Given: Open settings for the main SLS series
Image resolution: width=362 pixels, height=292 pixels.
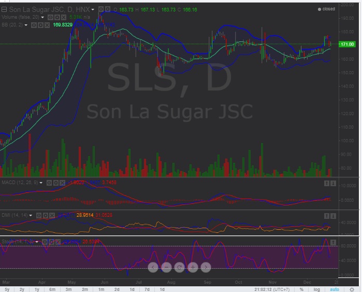Looking at the screenshot, I should tap(108, 9).
